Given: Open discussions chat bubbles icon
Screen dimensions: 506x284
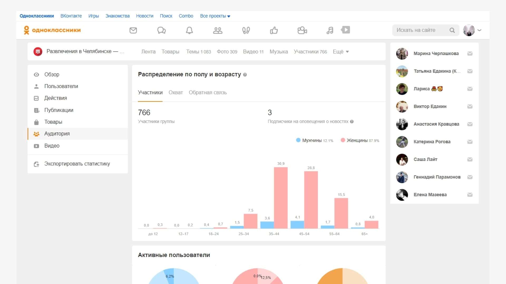Looking at the screenshot, I should (161, 30).
